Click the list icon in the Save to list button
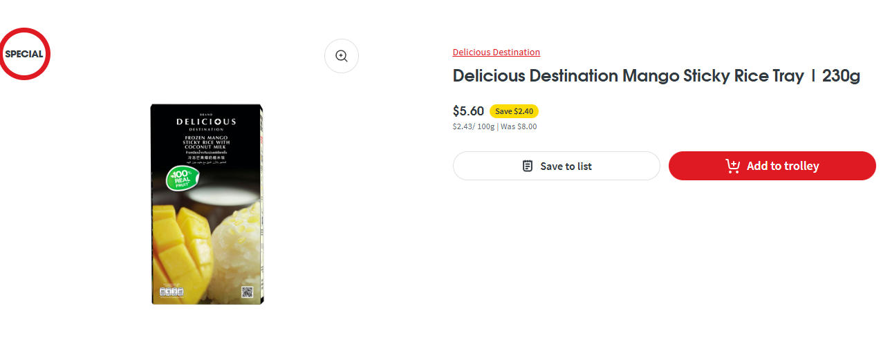This screenshot has width=881, height=362. tap(528, 166)
